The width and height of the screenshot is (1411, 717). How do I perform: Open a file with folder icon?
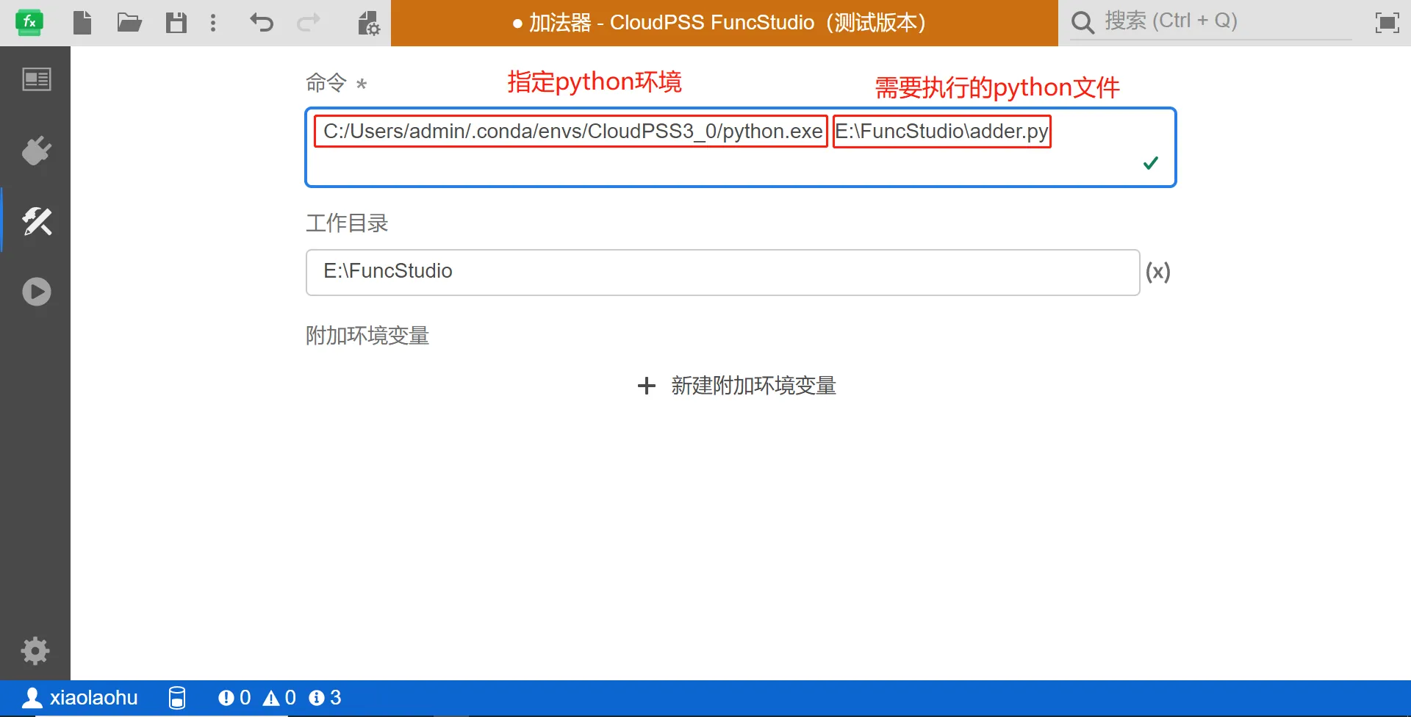pyautogui.click(x=129, y=23)
